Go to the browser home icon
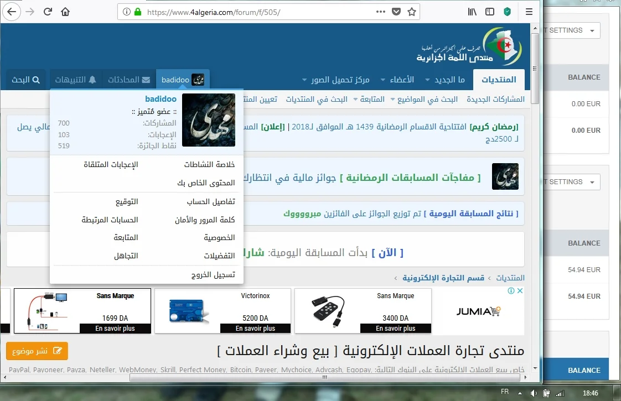 65,12
